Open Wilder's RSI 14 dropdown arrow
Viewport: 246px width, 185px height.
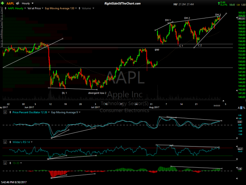point(32,142)
